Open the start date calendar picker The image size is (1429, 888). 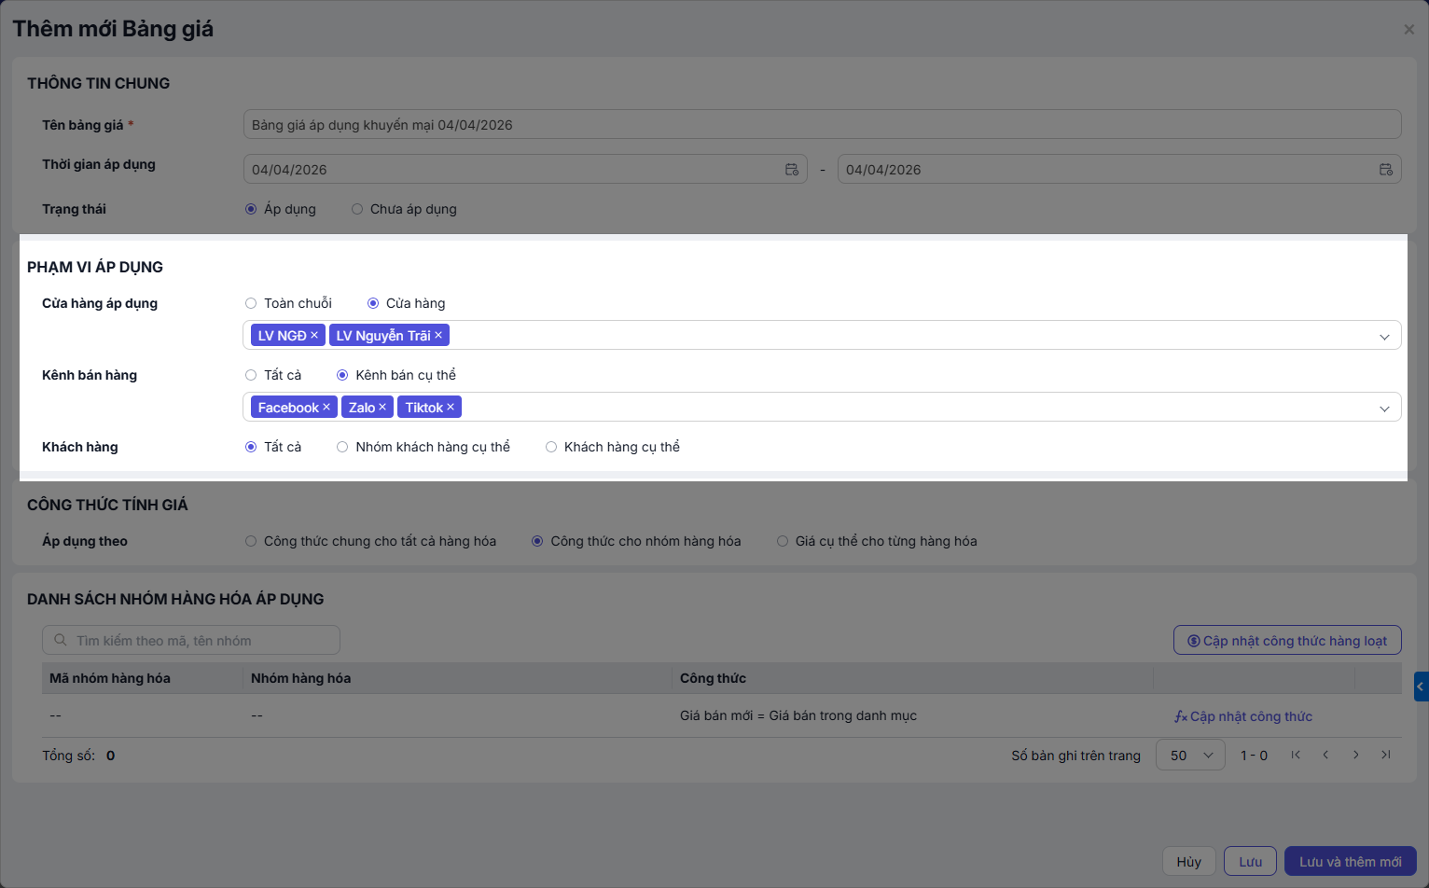click(792, 170)
